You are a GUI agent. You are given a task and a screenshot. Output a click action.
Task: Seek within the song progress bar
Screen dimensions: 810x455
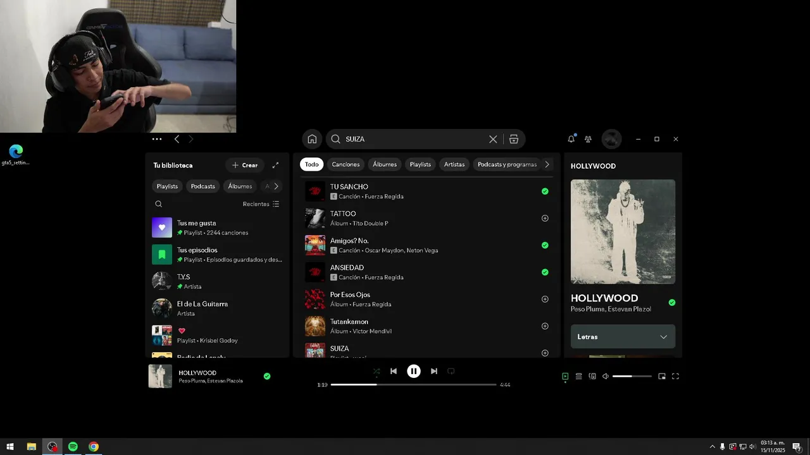(413, 384)
